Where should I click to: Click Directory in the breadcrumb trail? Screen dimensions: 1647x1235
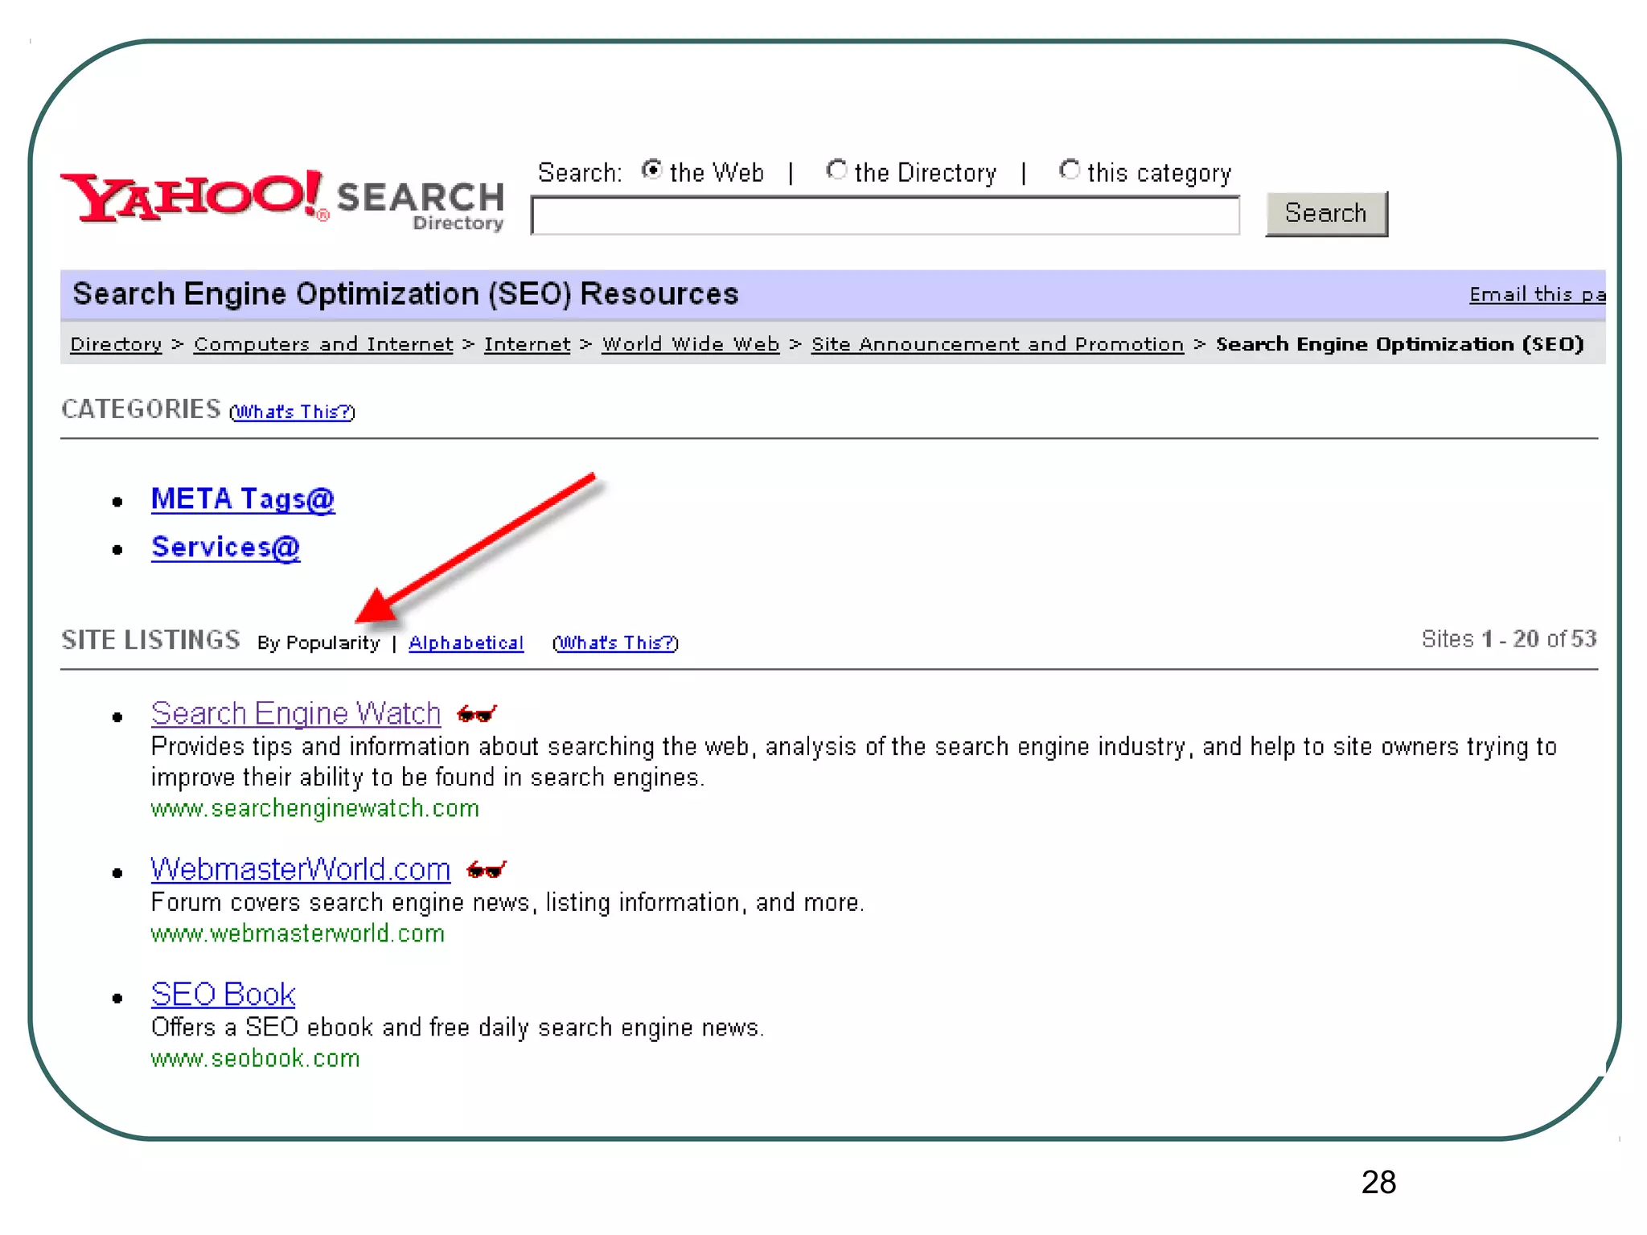coord(116,344)
